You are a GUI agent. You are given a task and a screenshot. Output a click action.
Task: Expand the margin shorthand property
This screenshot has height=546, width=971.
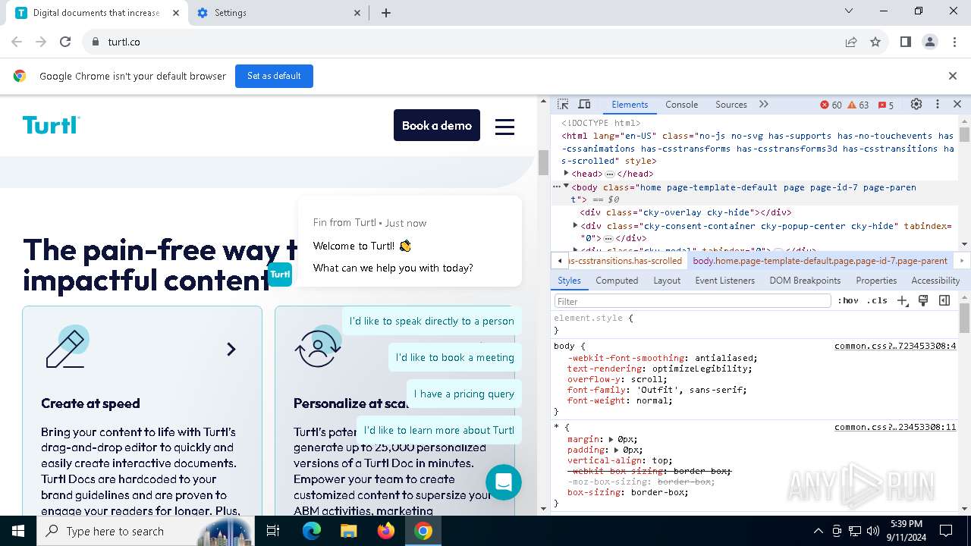(x=611, y=439)
